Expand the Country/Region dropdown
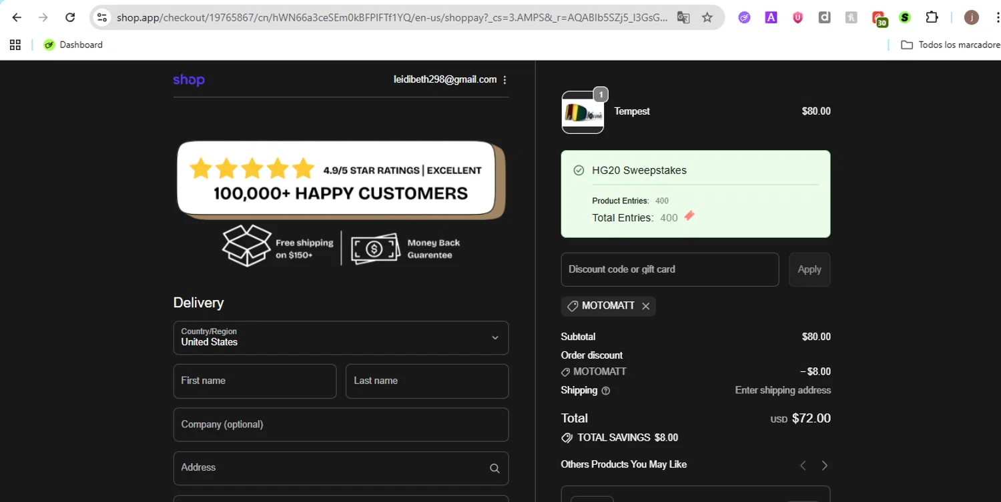Screen dimensions: 1001x502 341,337
